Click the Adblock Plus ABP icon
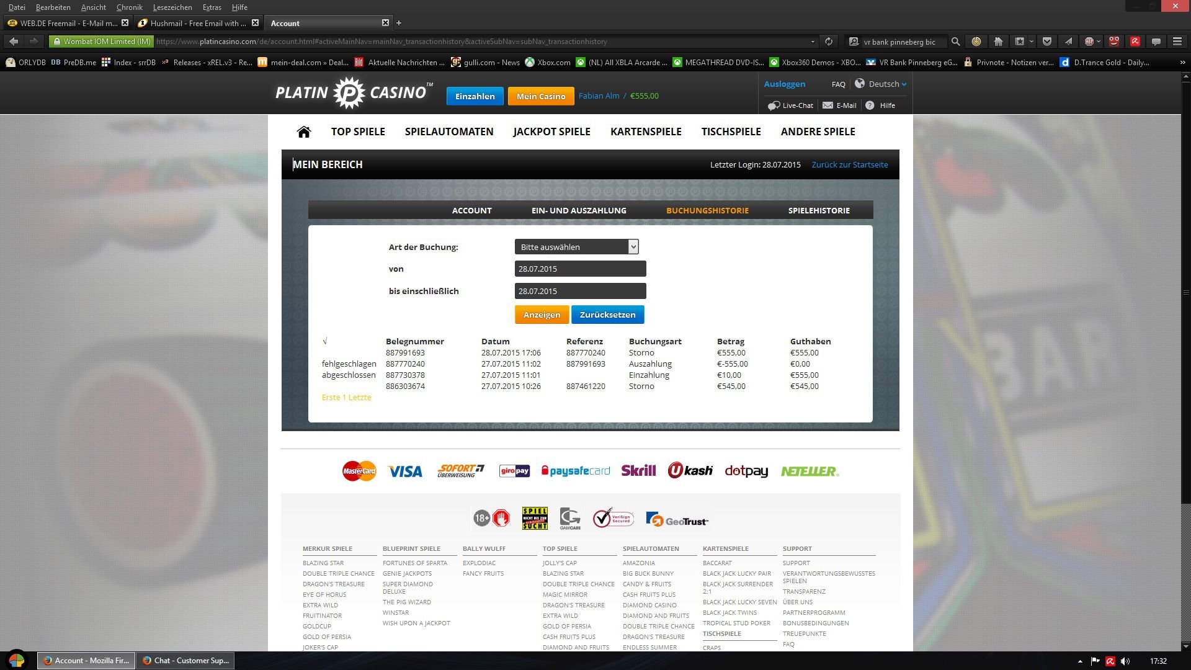This screenshot has height=670, width=1191. tap(1089, 42)
